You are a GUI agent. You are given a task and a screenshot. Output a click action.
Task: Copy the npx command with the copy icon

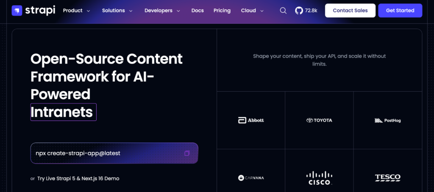[187, 153]
